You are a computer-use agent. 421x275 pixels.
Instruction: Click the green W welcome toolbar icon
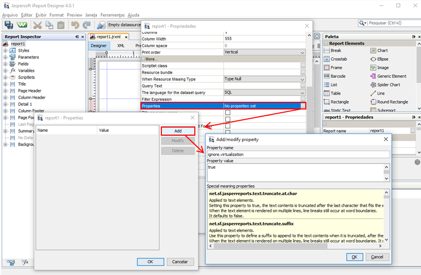[x=22, y=25]
